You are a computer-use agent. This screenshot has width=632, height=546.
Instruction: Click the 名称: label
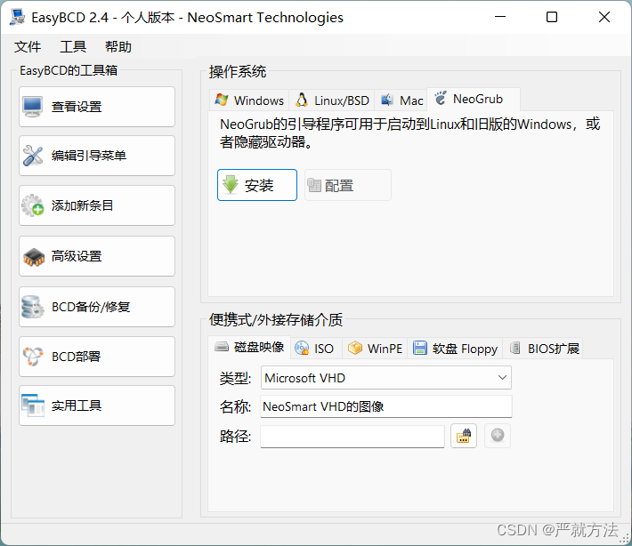(235, 406)
